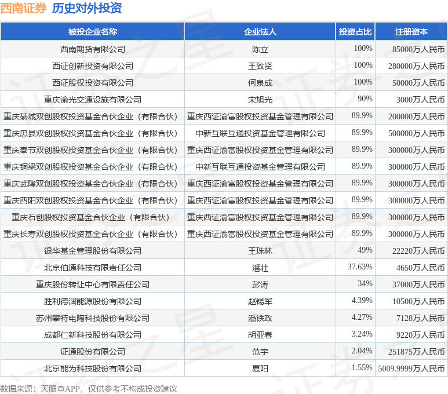448x394 pixels.
Task: Click legal person 范宇
Action: pyautogui.click(x=260, y=352)
